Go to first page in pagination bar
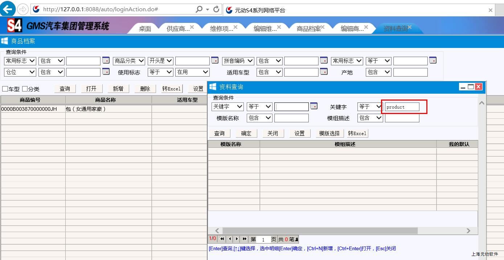The width and height of the screenshot is (504, 260). tap(222, 239)
